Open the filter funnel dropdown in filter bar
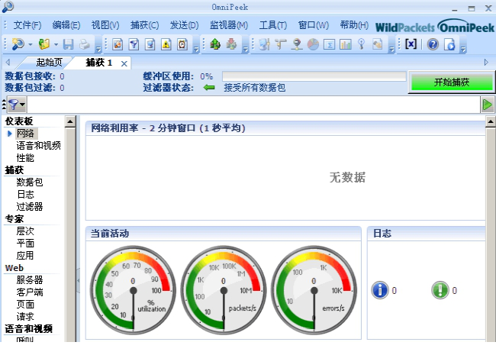Image resolution: width=496 pixels, height=355 pixels. [16, 105]
